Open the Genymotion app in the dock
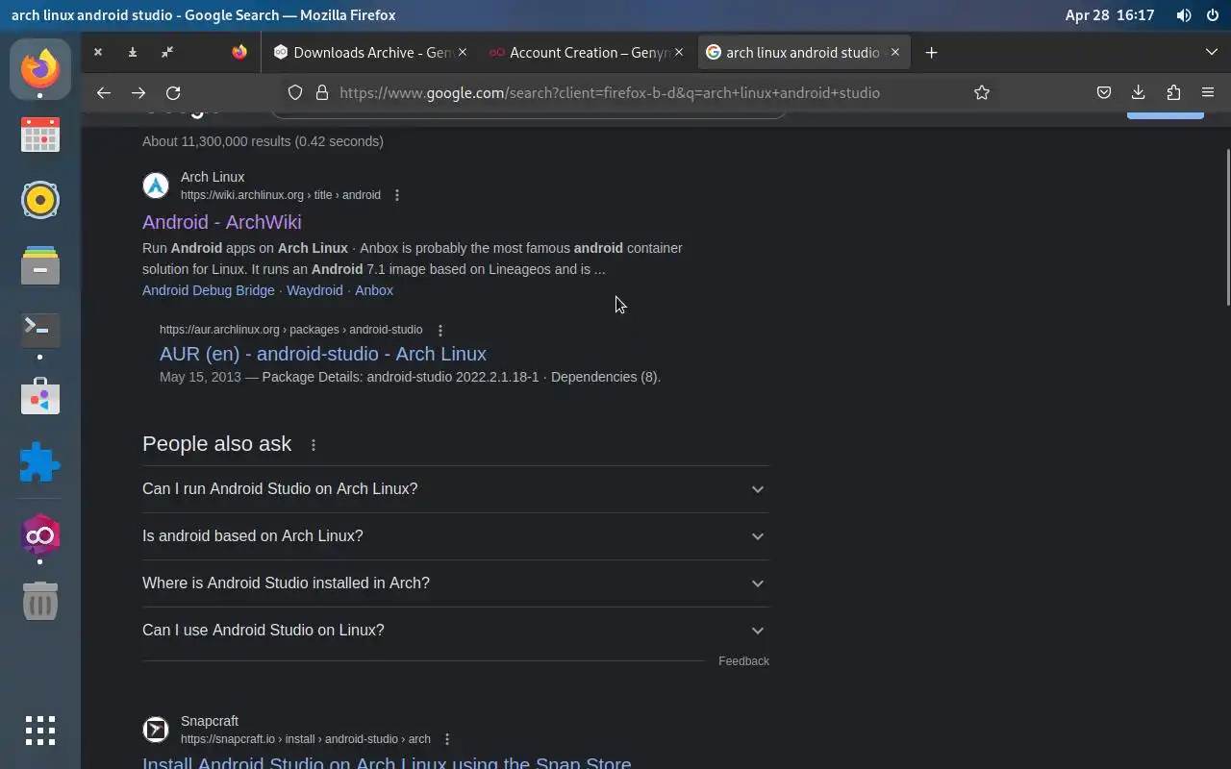The width and height of the screenshot is (1231, 769). tap(40, 535)
